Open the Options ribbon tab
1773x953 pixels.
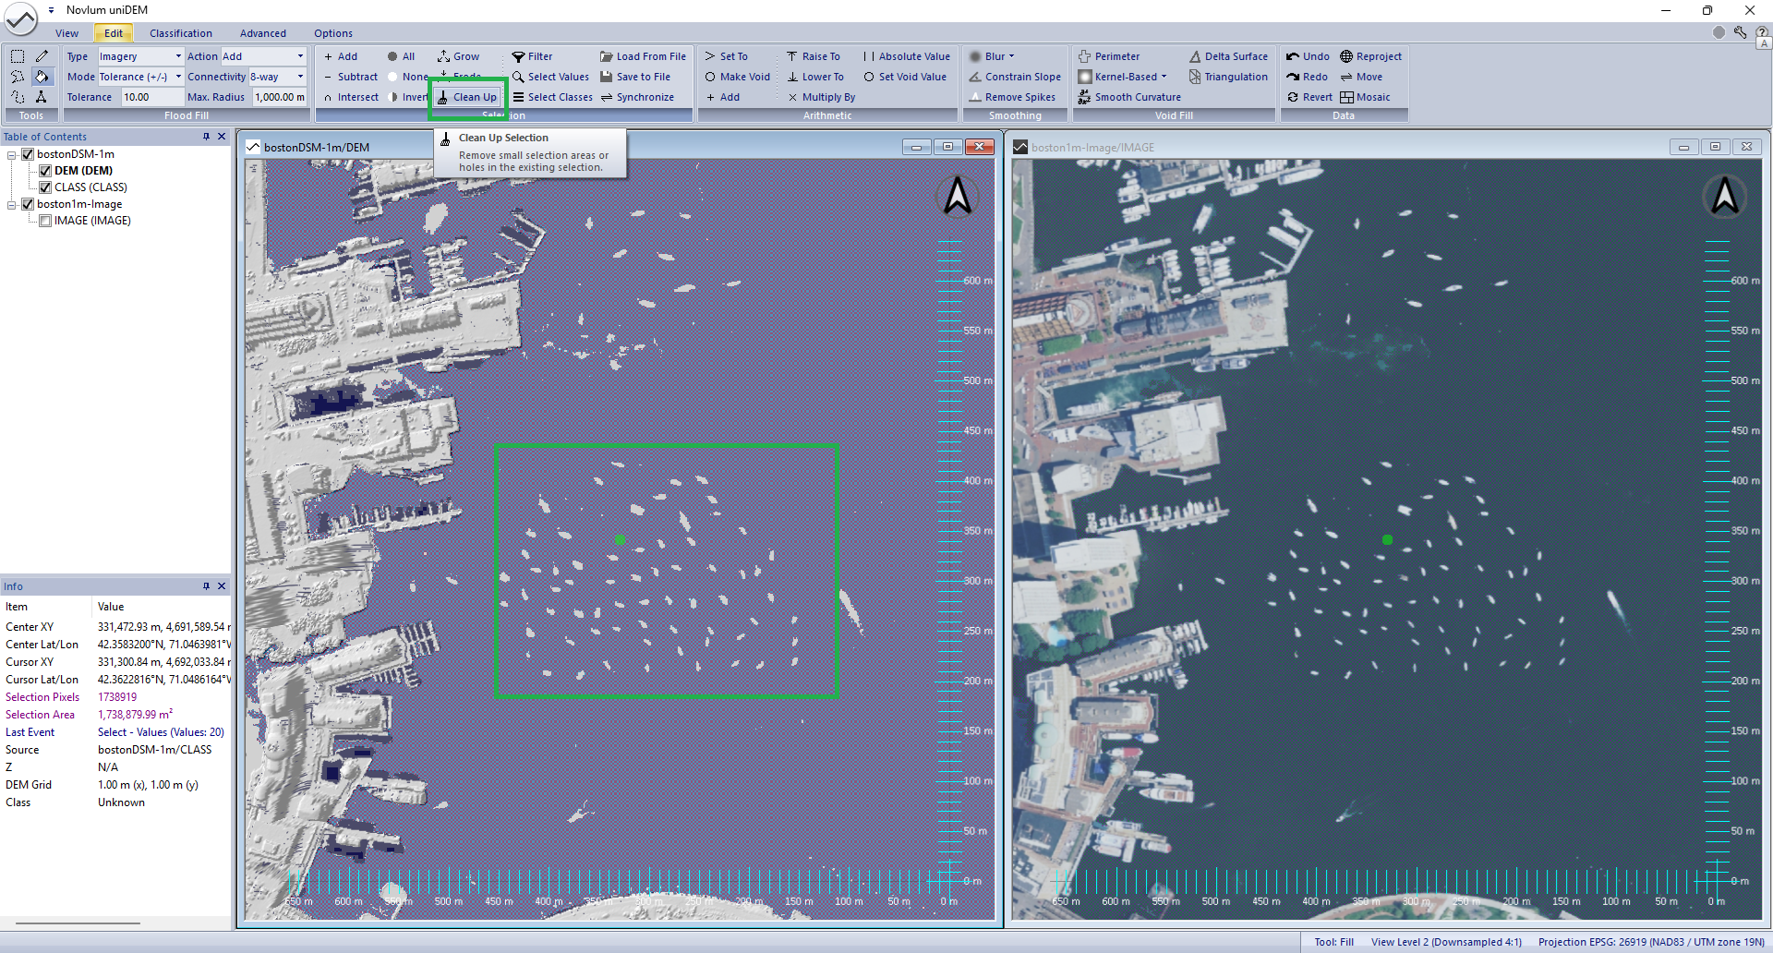333,33
